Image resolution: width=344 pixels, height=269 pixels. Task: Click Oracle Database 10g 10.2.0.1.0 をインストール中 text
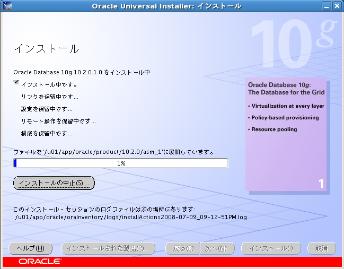click(x=82, y=72)
